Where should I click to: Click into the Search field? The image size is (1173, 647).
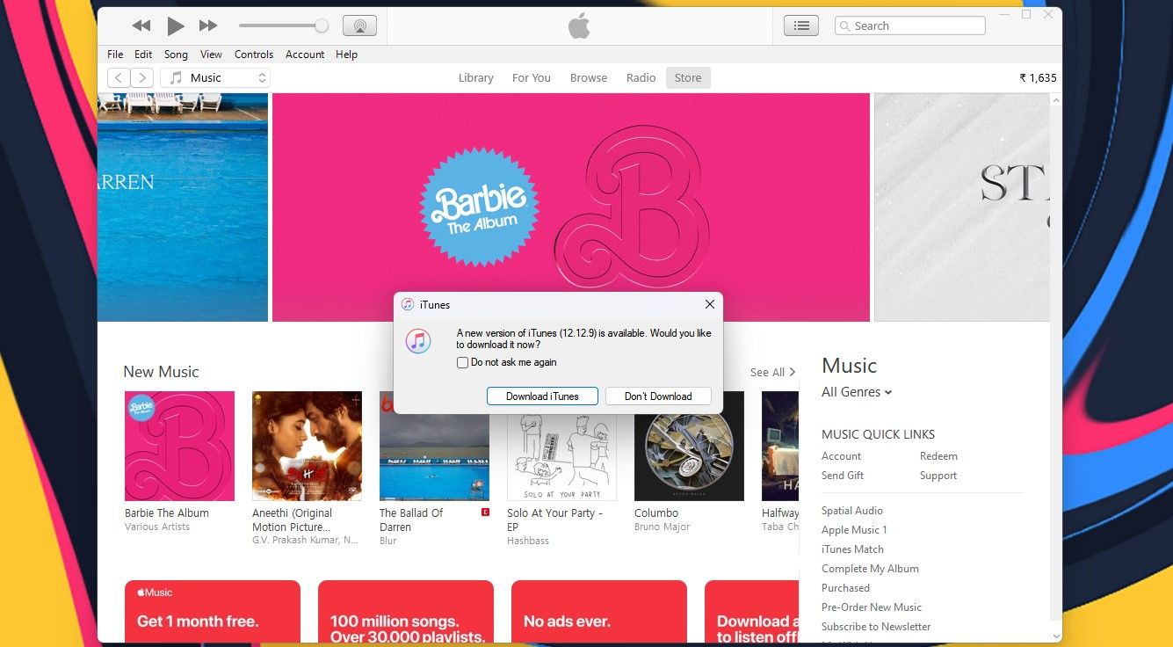coord(910,25)
